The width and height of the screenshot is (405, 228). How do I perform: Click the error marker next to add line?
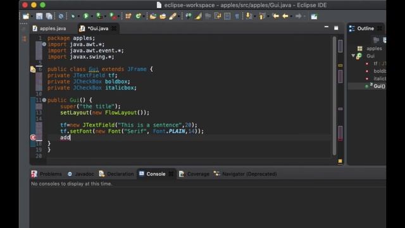[x=33, y=137]
